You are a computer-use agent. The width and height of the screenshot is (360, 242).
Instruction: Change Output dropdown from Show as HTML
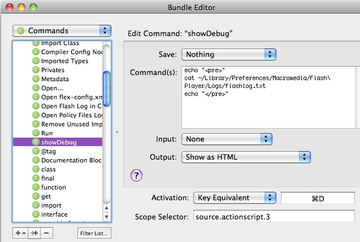click(246, 157)
